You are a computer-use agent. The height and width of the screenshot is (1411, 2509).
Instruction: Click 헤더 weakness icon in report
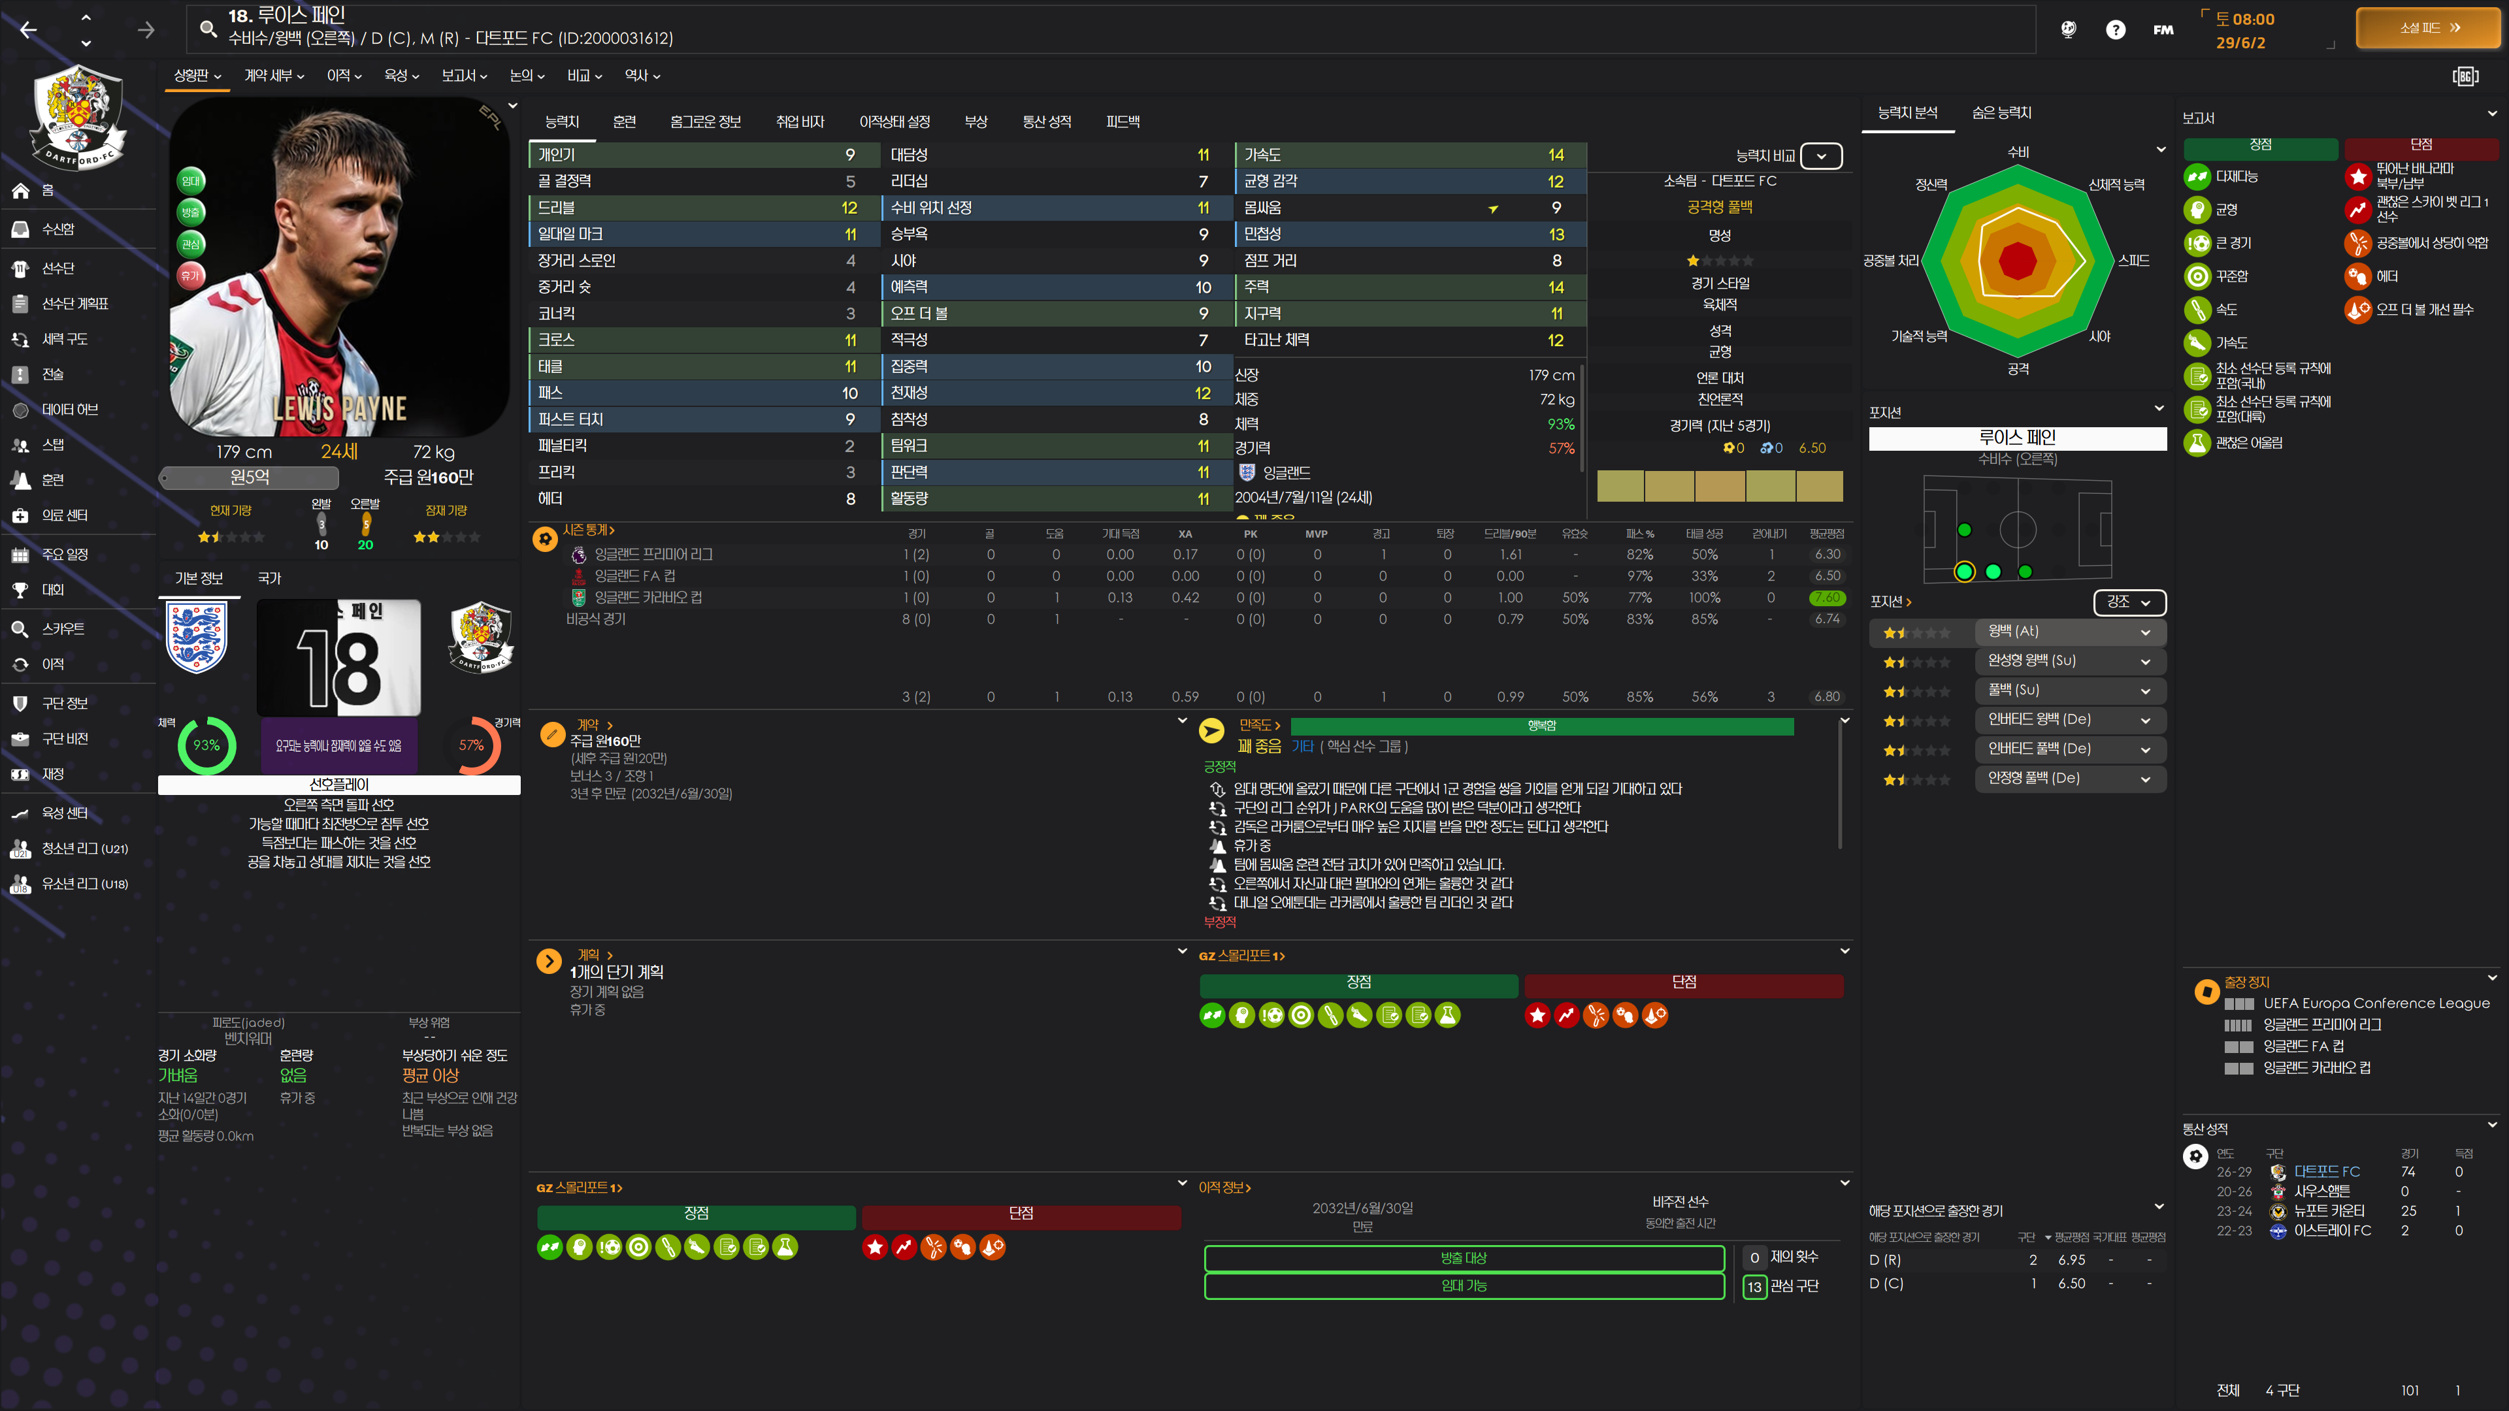[2357, 276]
